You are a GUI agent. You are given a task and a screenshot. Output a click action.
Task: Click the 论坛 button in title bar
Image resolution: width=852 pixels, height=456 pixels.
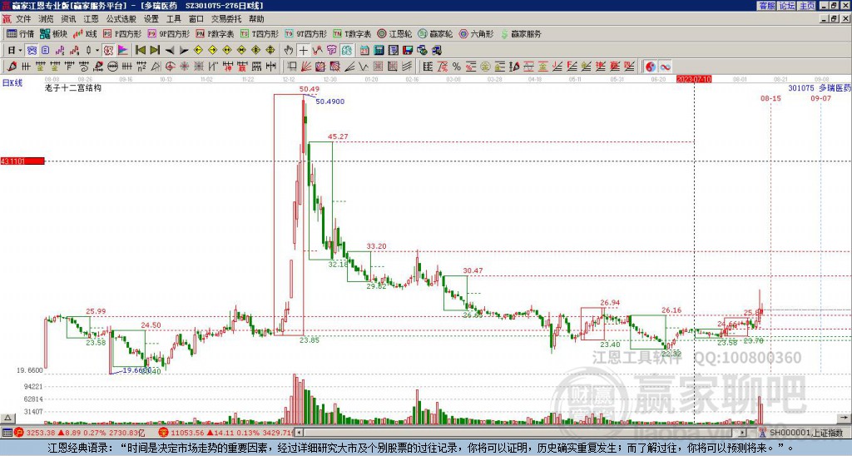(x=786, y=6)
